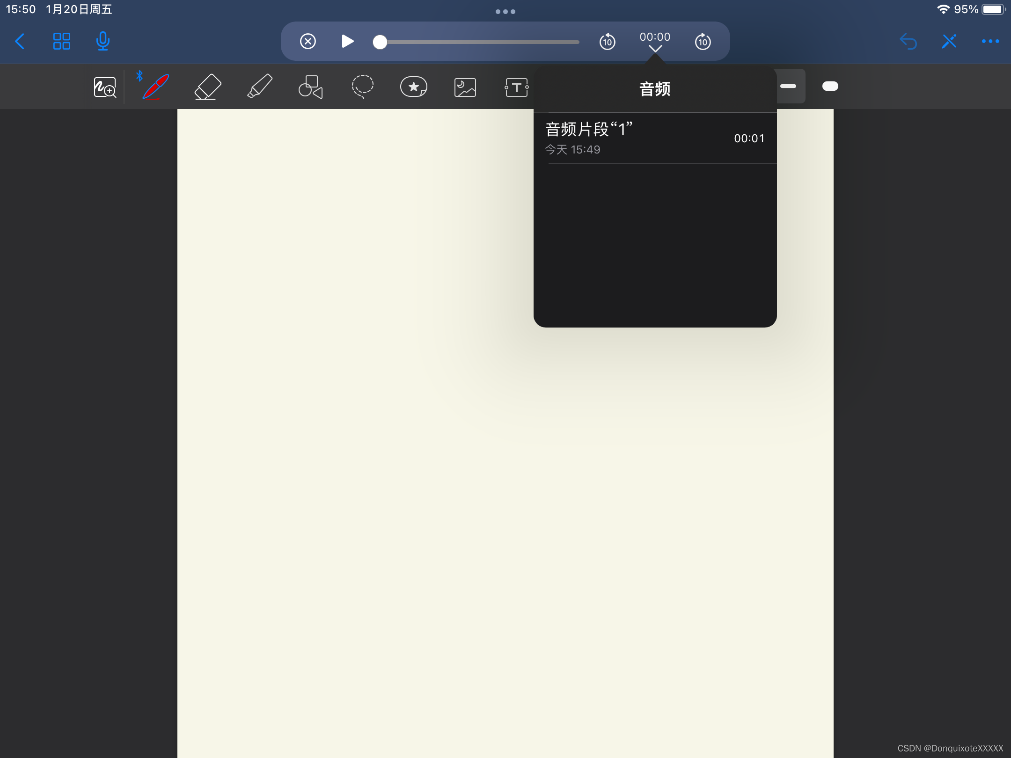
Task: Toggle the zoom window writing tool
Action: [x=105, y=87]
